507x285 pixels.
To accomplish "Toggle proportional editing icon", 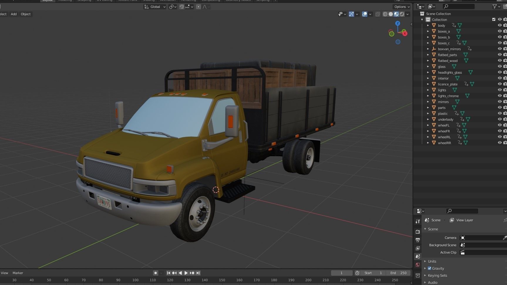I will (x=198, y=7).
